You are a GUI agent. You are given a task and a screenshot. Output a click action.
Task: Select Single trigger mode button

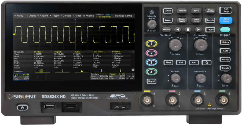coord(225,68)
